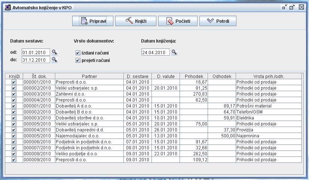
Task: Click the Počisti eraser button
Action: tap(178, 21)
